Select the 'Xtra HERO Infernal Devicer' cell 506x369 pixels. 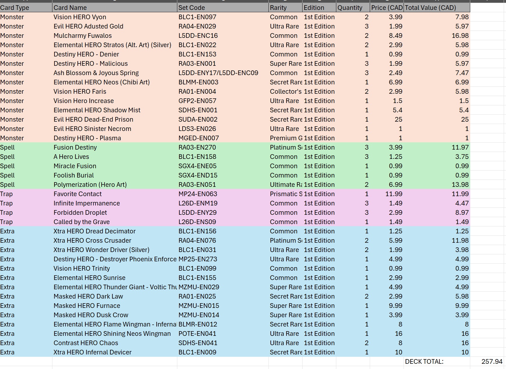coord(115,352)
